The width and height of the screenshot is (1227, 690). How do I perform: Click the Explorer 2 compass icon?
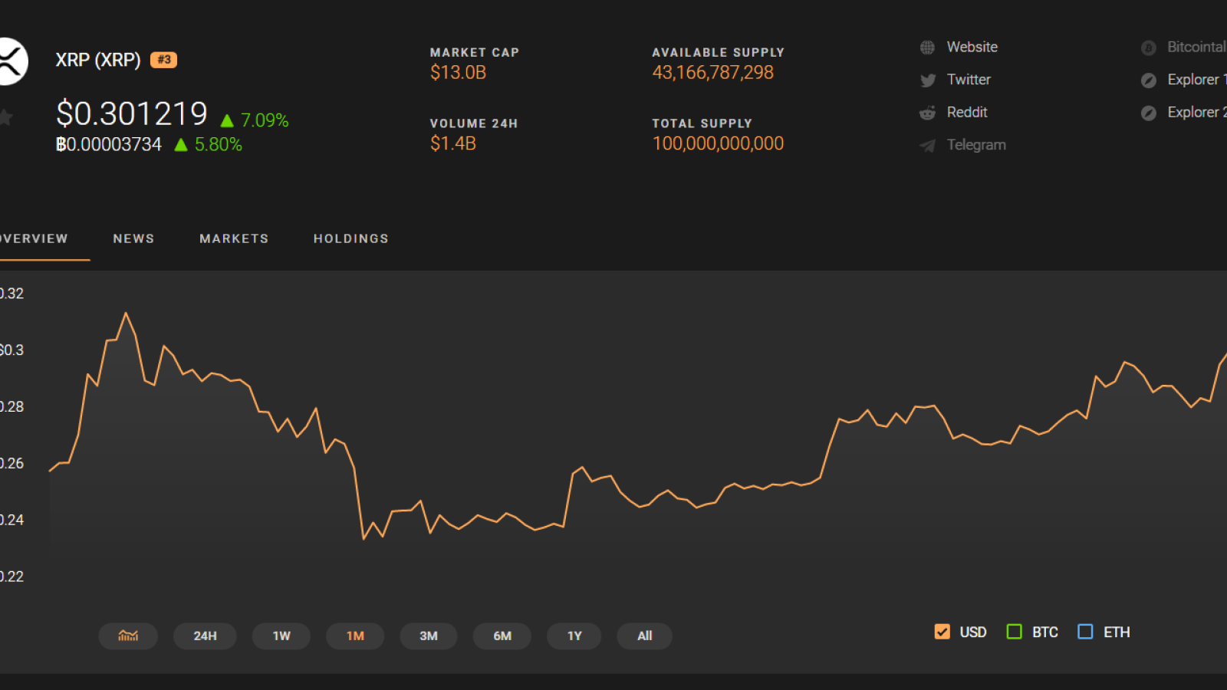(x=1148, y=113)
